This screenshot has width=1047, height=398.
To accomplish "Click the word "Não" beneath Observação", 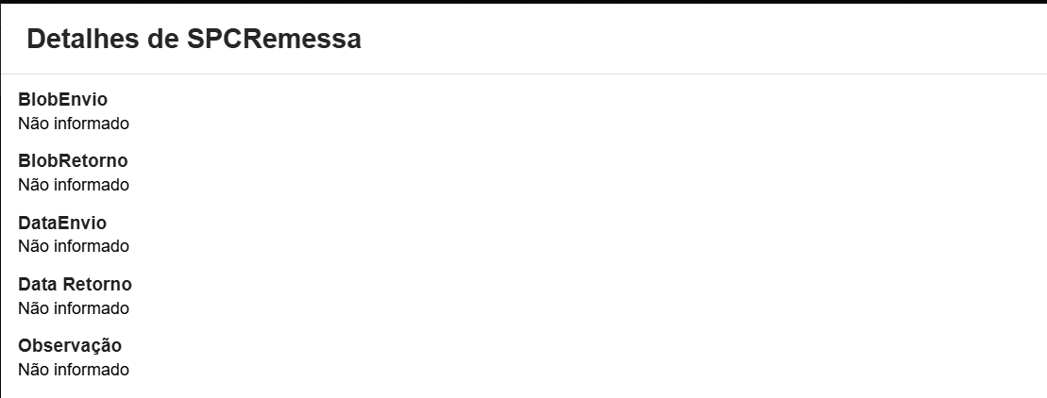I will coord(33,370).
